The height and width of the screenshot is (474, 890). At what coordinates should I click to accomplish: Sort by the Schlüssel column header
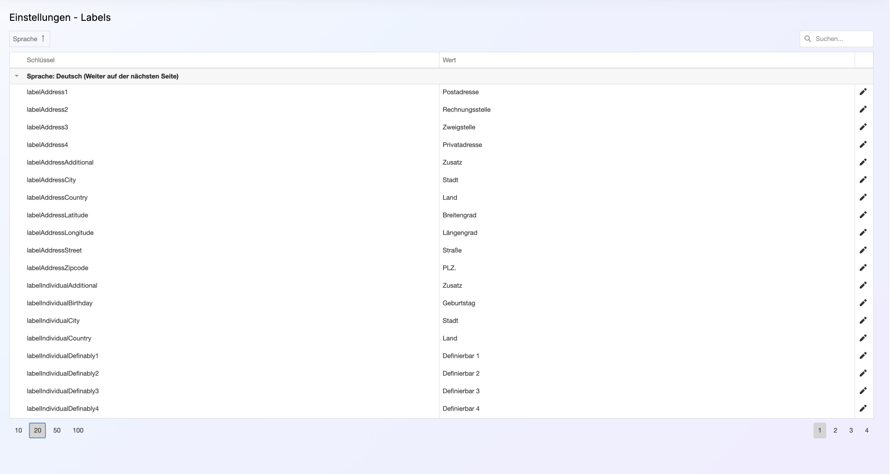click(x=41, y=60)
